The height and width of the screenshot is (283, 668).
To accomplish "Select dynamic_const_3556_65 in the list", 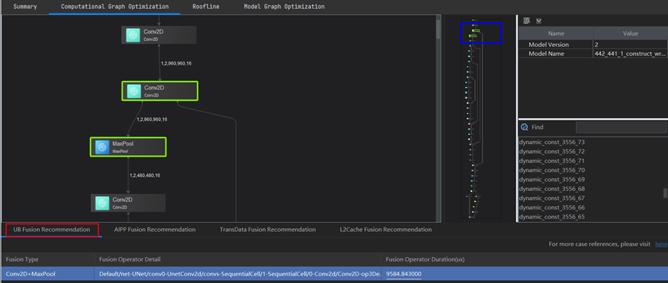I will 551,217.
